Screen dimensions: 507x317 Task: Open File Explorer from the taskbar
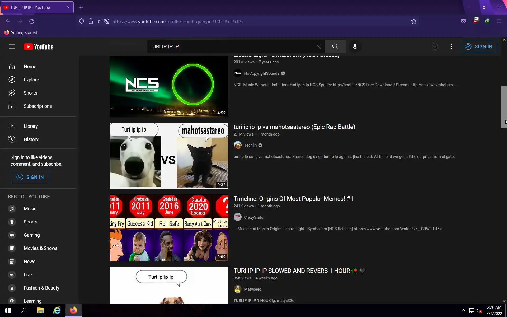click(40, 310)
